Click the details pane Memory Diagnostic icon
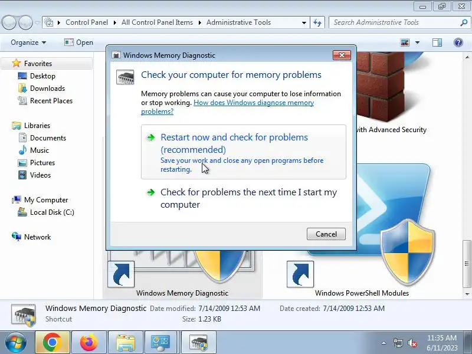 tap(24, 315)
